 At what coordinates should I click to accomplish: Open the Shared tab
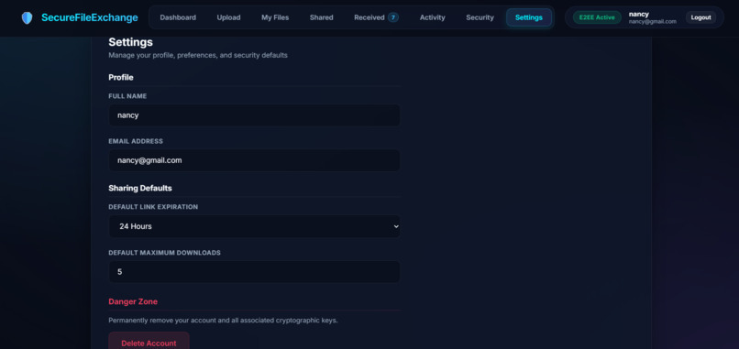click(322, 17)
